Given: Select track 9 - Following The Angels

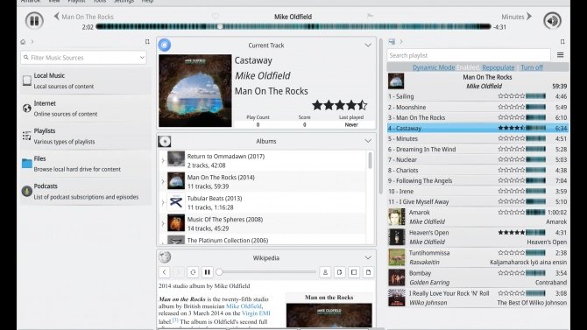Looking at the screenshot, I should [477, 180].
